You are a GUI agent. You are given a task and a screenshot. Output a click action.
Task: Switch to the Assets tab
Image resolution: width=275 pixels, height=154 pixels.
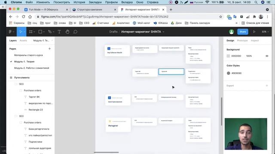[x=23, y=41]
